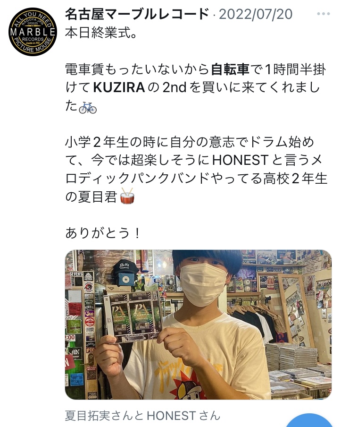The height and width of the screenshot is (427, 341).
Task: Open the Marble Records profile avatar
Action: (33, 32)
